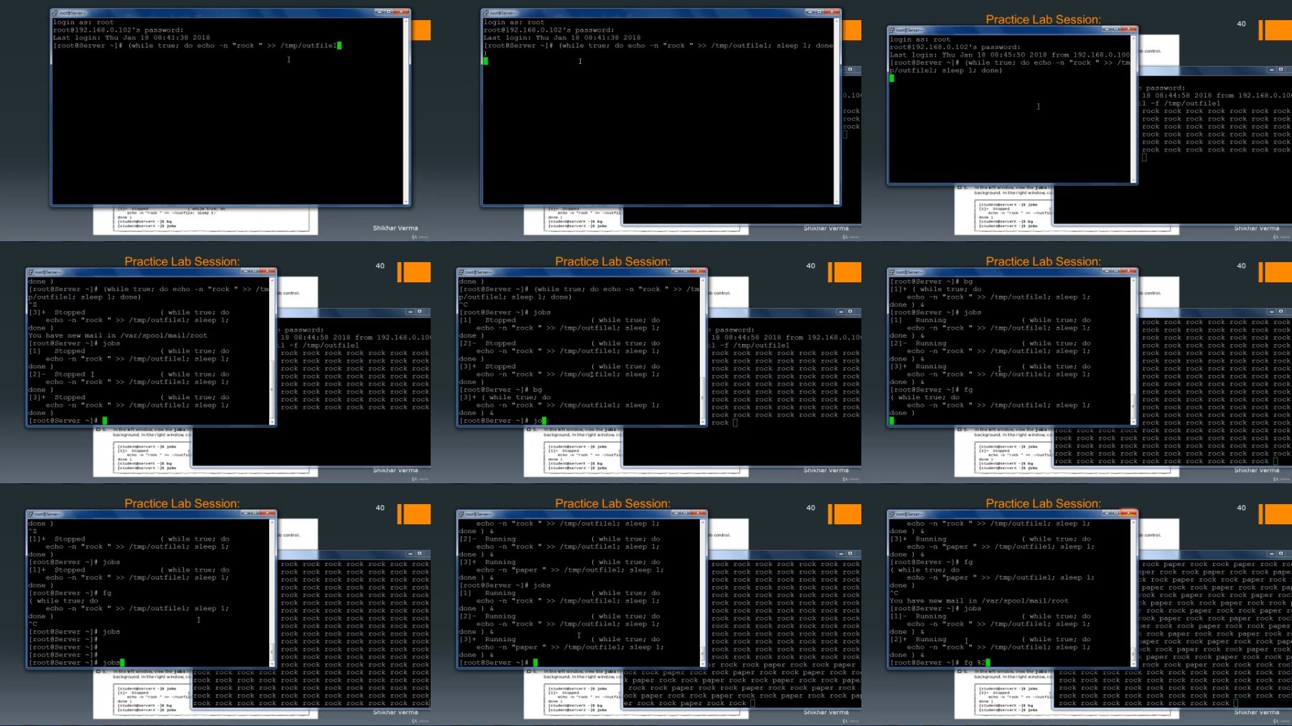Click the 'You have new mail' line in the middle-left frame

(118, 335)
